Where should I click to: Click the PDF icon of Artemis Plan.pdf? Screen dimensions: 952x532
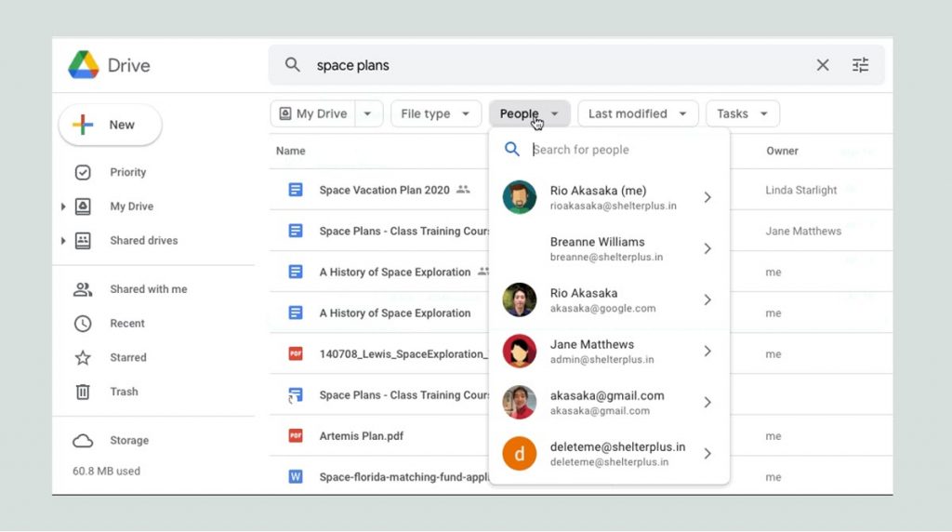click(x=295, y=435)
